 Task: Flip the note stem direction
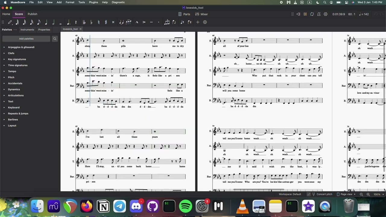[x=174, y=22]
